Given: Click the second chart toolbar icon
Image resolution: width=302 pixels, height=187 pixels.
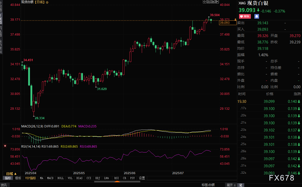Looking at the screenshot, I should tap(209, 2).
